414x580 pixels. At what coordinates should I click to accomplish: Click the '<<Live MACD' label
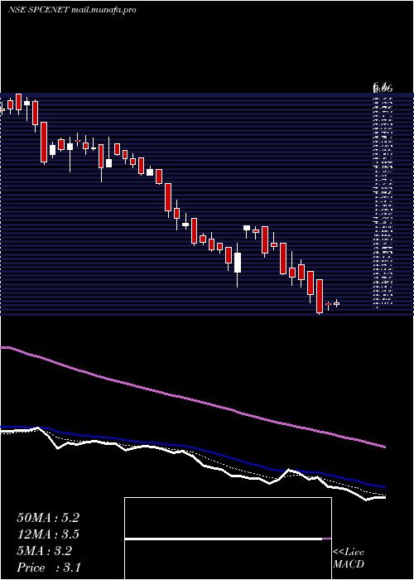pos(349,558)
